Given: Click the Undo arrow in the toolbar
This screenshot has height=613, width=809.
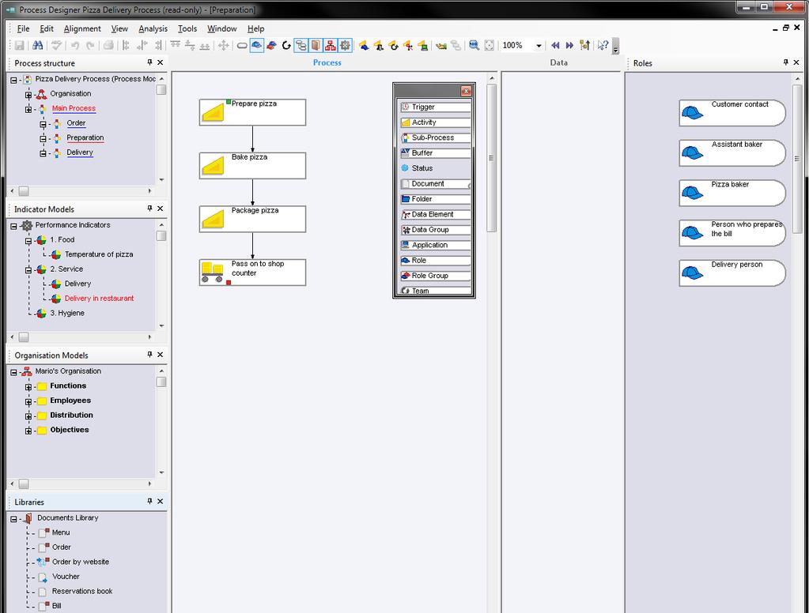Looking at the screenshot, I should (75, 45).
